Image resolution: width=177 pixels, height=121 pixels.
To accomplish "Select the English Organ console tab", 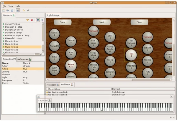I will click(x=53, y=15).
